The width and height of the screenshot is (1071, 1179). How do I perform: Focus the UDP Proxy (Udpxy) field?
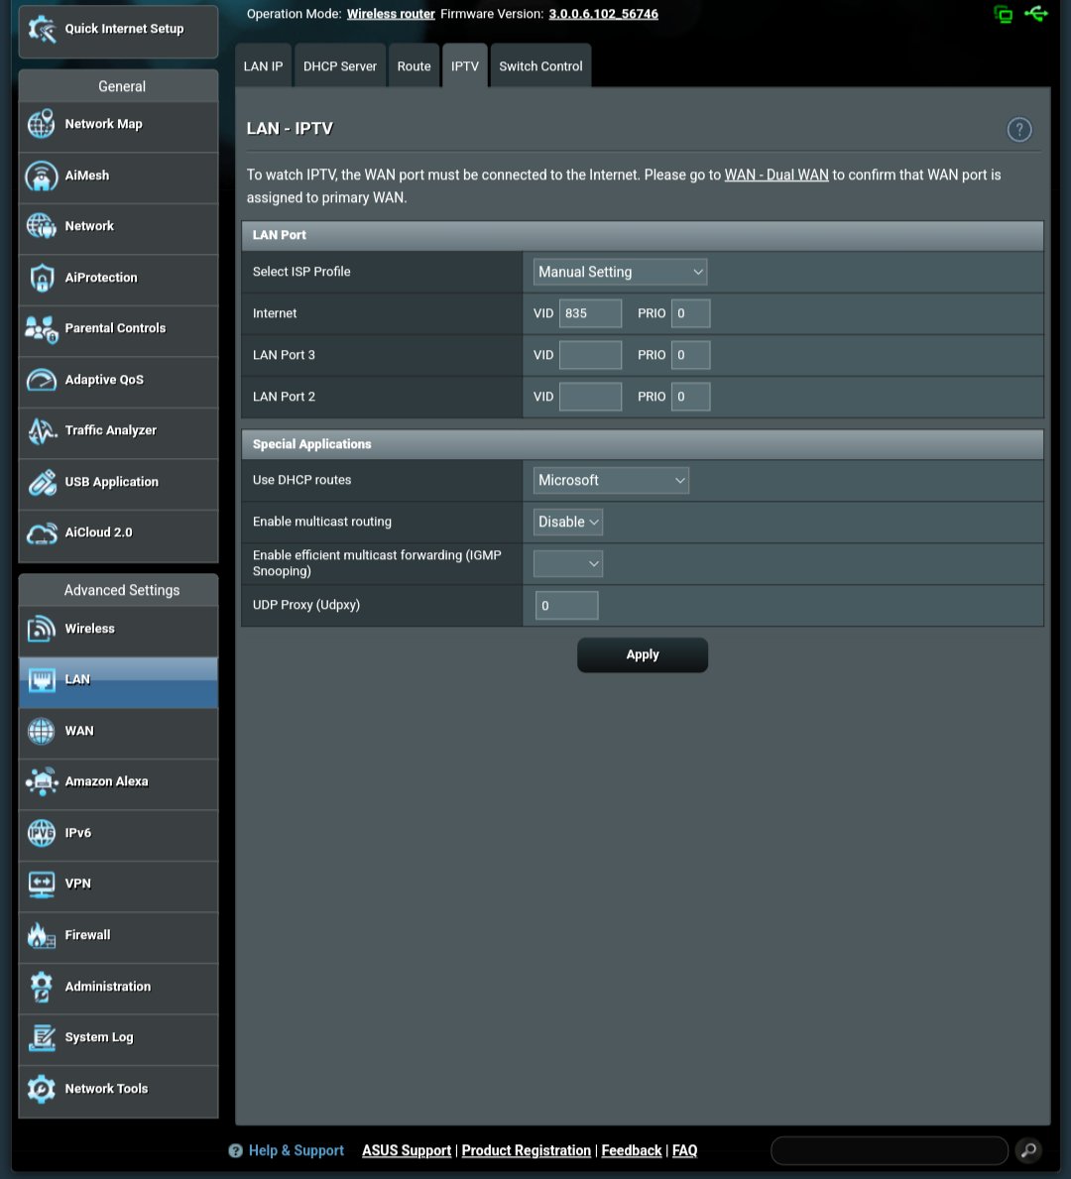click(x=566, y=606)
